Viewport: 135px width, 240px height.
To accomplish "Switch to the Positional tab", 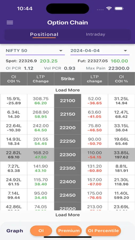I will 44,34.
